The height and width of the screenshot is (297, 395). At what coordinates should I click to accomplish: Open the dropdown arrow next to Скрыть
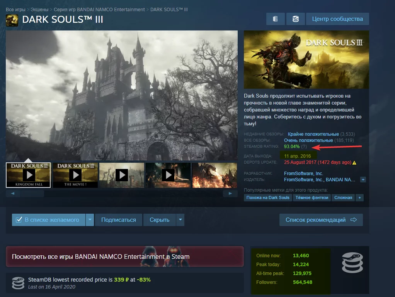pyautogui.click(x=180, y=220)
